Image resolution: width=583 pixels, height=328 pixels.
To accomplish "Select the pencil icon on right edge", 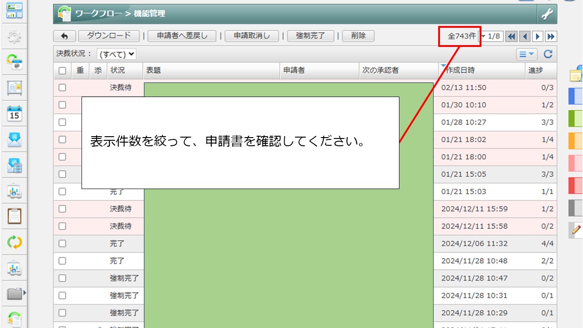I will [x=576, y=230].
